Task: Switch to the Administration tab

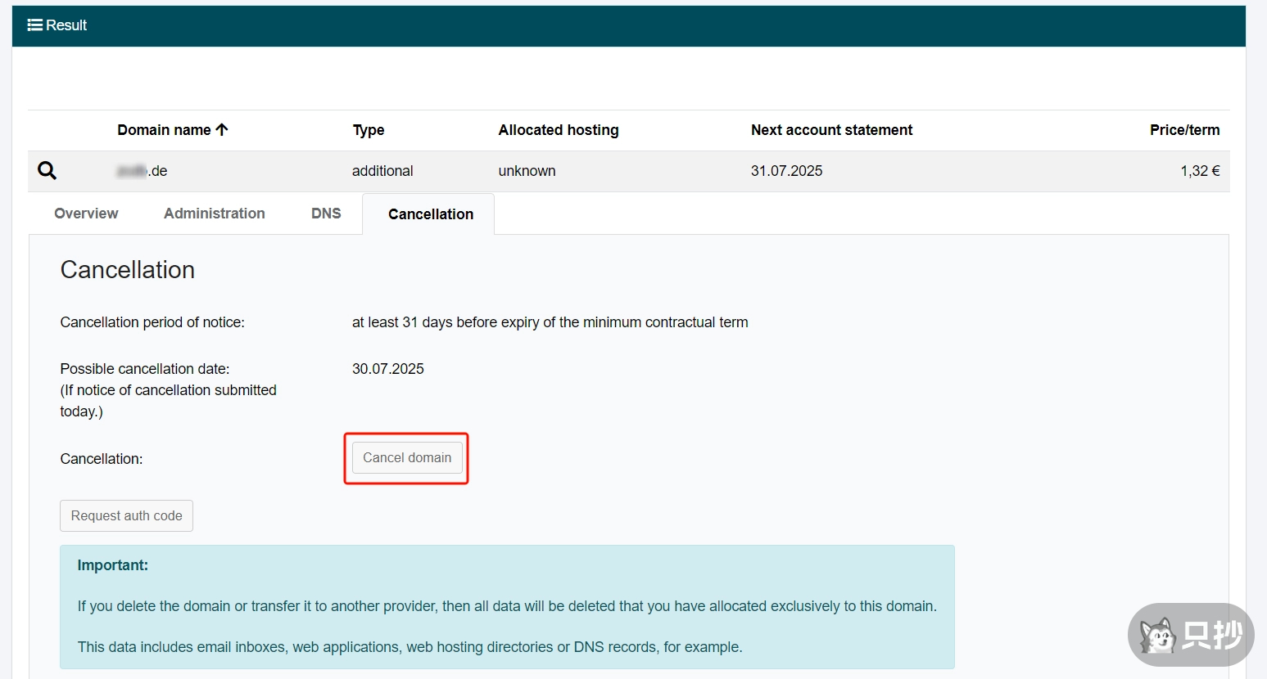Action: point(214,214)
